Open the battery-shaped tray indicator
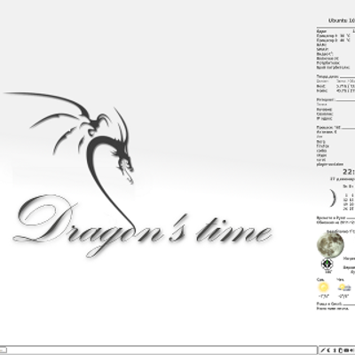The height and width of the screenshot is (355, 355). (x=340, y=351)
